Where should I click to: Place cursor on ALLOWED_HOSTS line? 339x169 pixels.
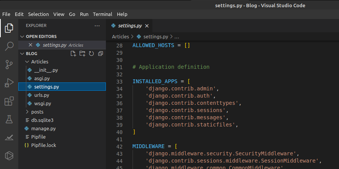pos(161,46)
